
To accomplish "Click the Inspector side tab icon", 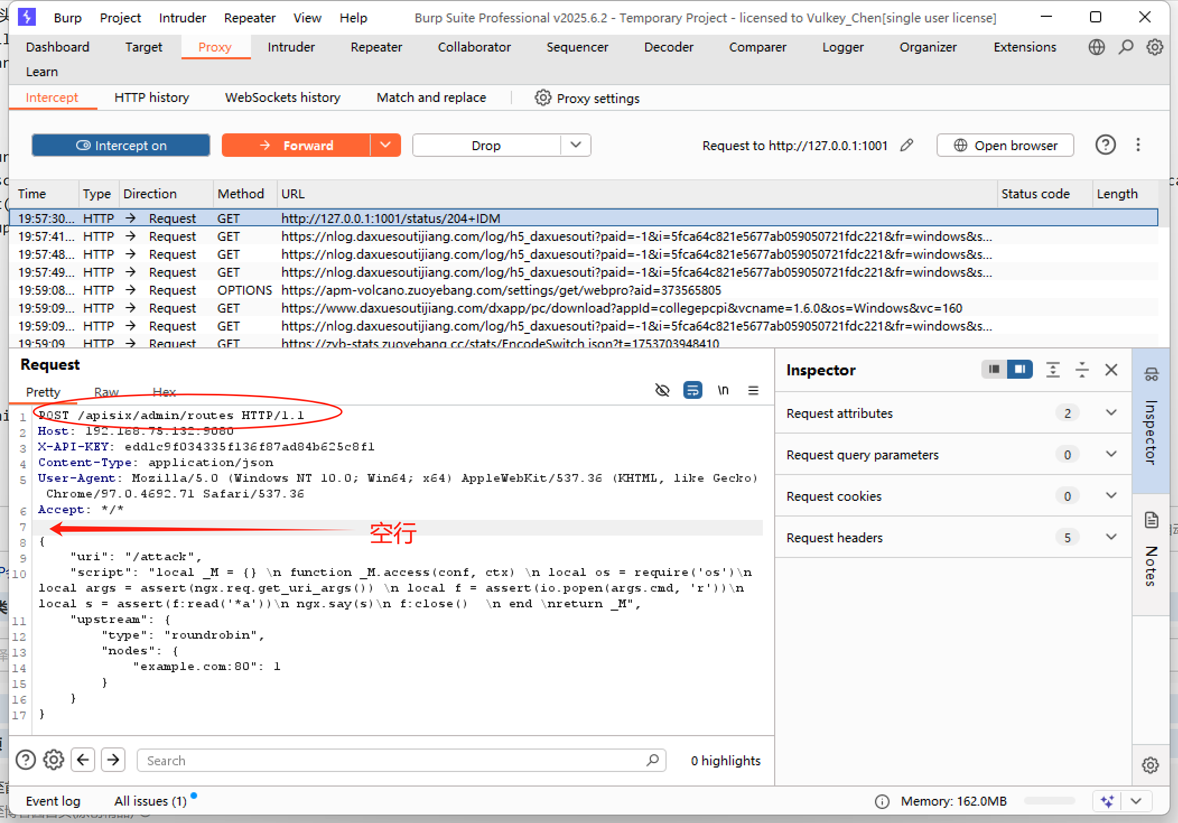I will coord(1151,374).
